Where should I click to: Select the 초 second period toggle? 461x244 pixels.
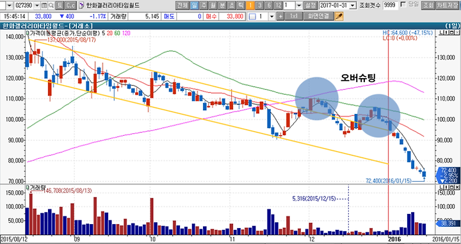click(x=232, y=6)
